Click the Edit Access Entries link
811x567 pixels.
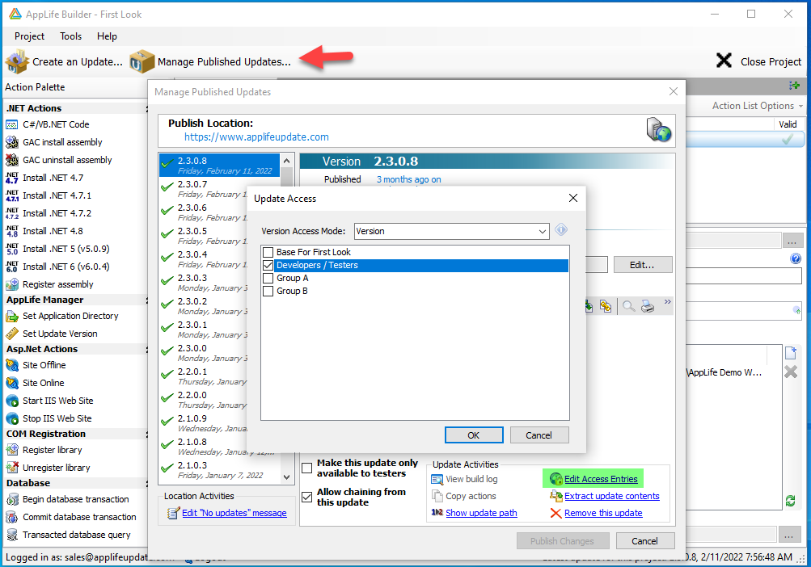(601, 479)
